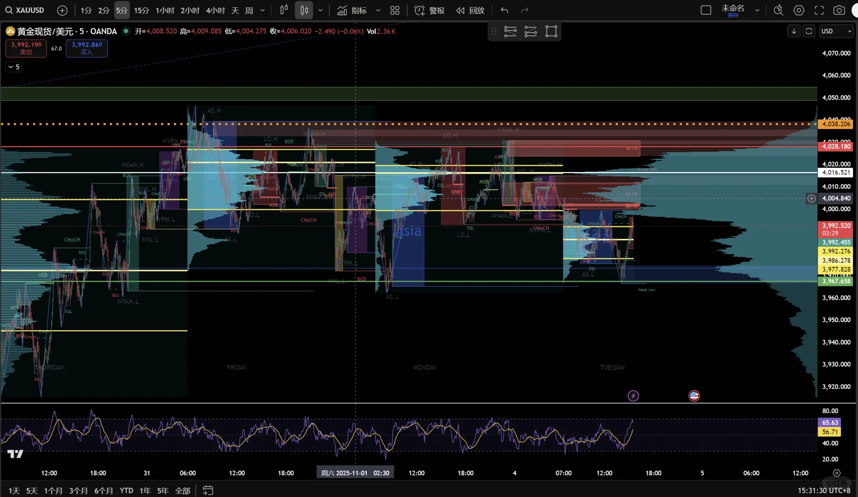Click the second floating toolbar list icon

tap(531, 31)
